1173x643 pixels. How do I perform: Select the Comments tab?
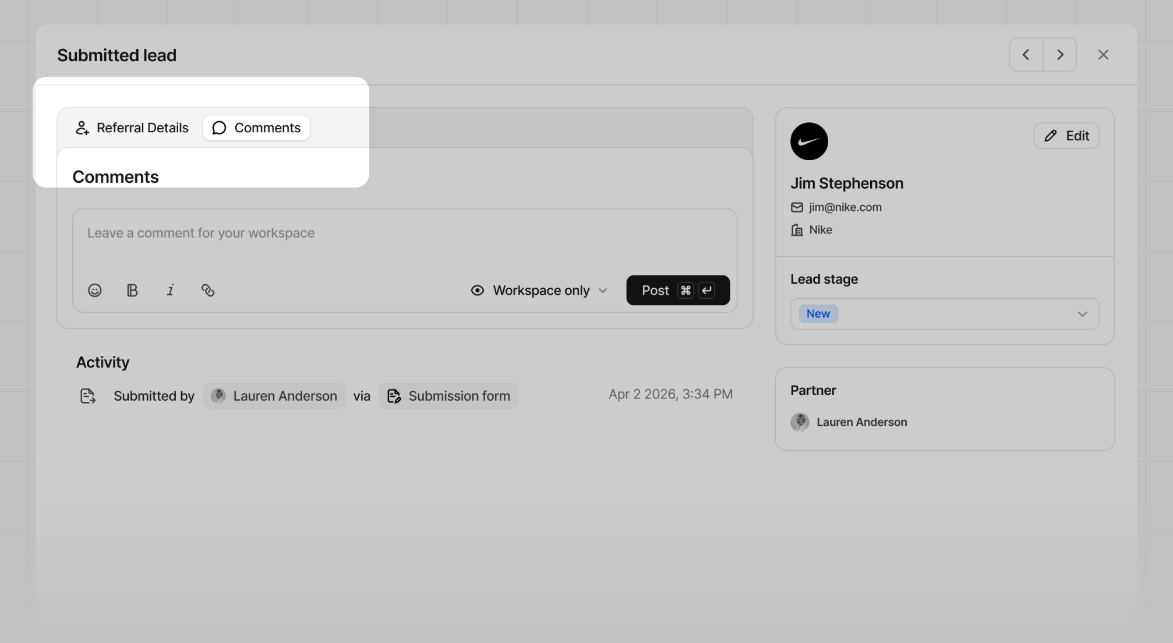[256, 128]
